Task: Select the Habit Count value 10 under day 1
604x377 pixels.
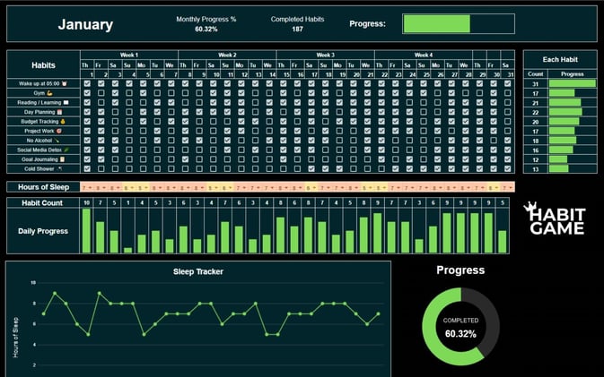Action: [x=87, y=202]
